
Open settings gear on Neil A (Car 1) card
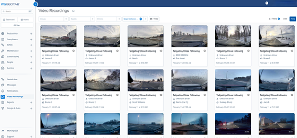pyautogui.click(x=205, y=95)
